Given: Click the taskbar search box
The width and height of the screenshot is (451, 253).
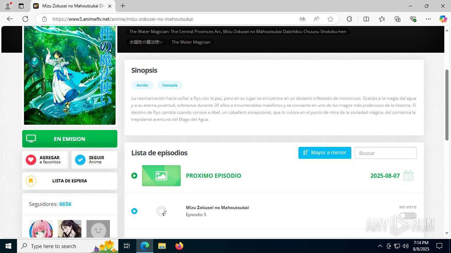Looking at the screenshot, I should coord(68,246).
